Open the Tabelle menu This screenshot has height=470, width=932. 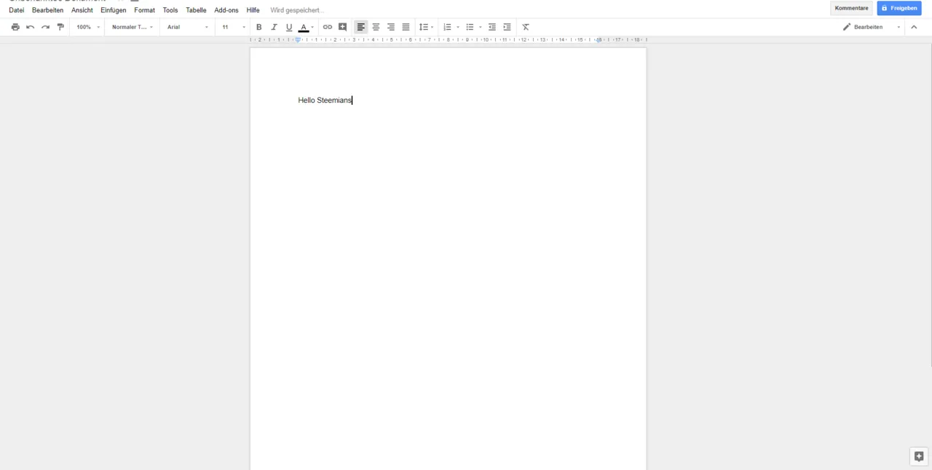[x=196, y=10]
